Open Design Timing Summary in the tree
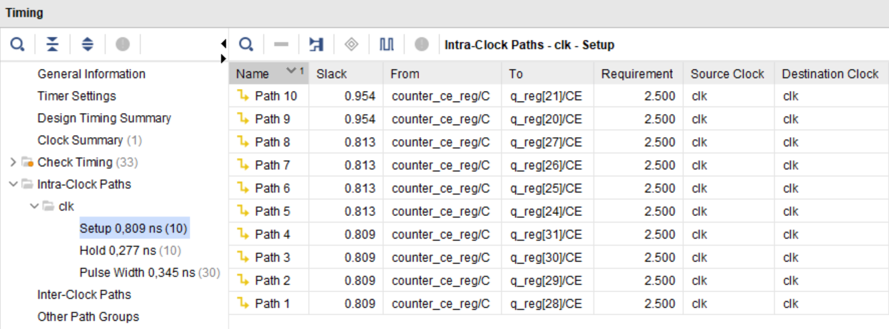This screenshot has width=889, height=329. click(104, 118)
